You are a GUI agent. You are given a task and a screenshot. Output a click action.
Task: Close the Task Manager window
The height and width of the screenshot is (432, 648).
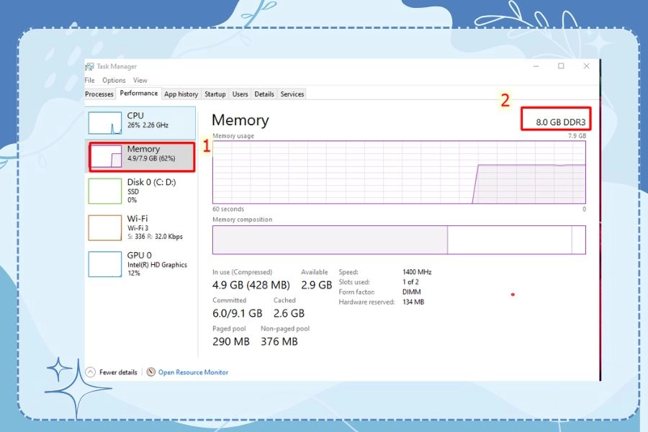click(586, 66)
